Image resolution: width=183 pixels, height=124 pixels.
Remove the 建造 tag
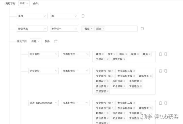[x=150, y=54]
